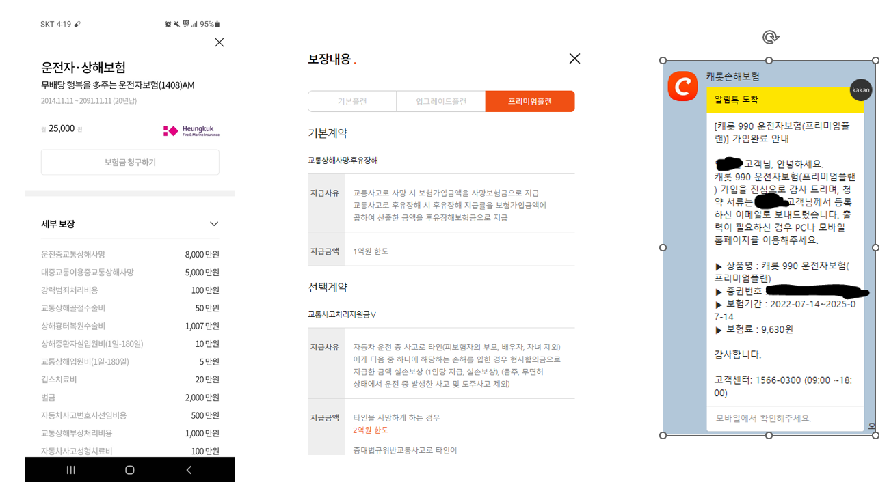The width and height of the screenshot is (889, 487).
Task: Tap the Android back button
Action: [x=189, y=470]
